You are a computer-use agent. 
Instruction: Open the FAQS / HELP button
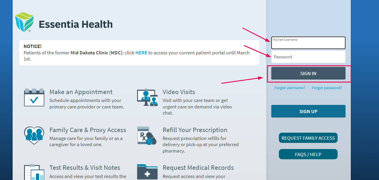coord(308,154)
